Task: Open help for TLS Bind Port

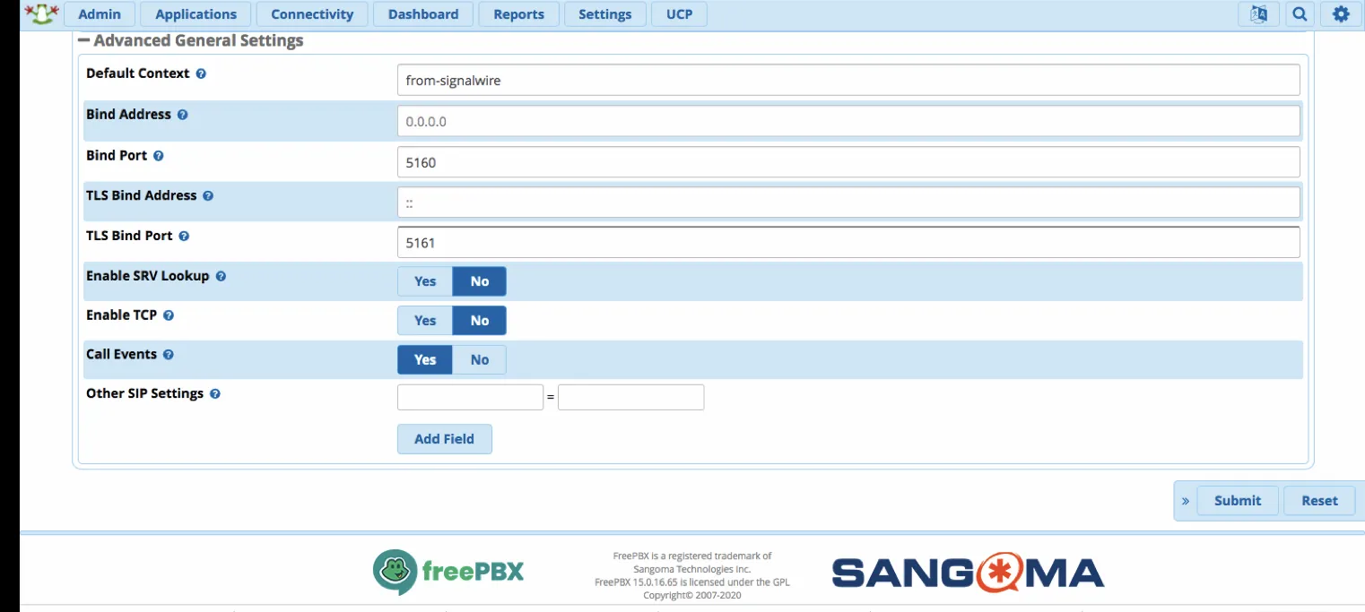Action: pyautogui.click(x=184, y=236)
